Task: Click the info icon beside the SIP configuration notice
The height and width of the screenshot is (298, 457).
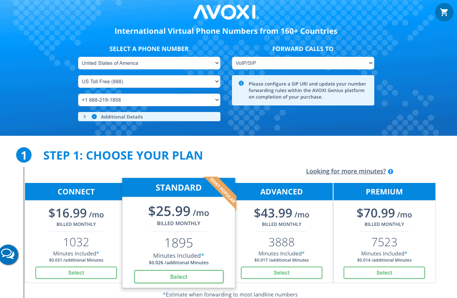Action: coord(240,84)
